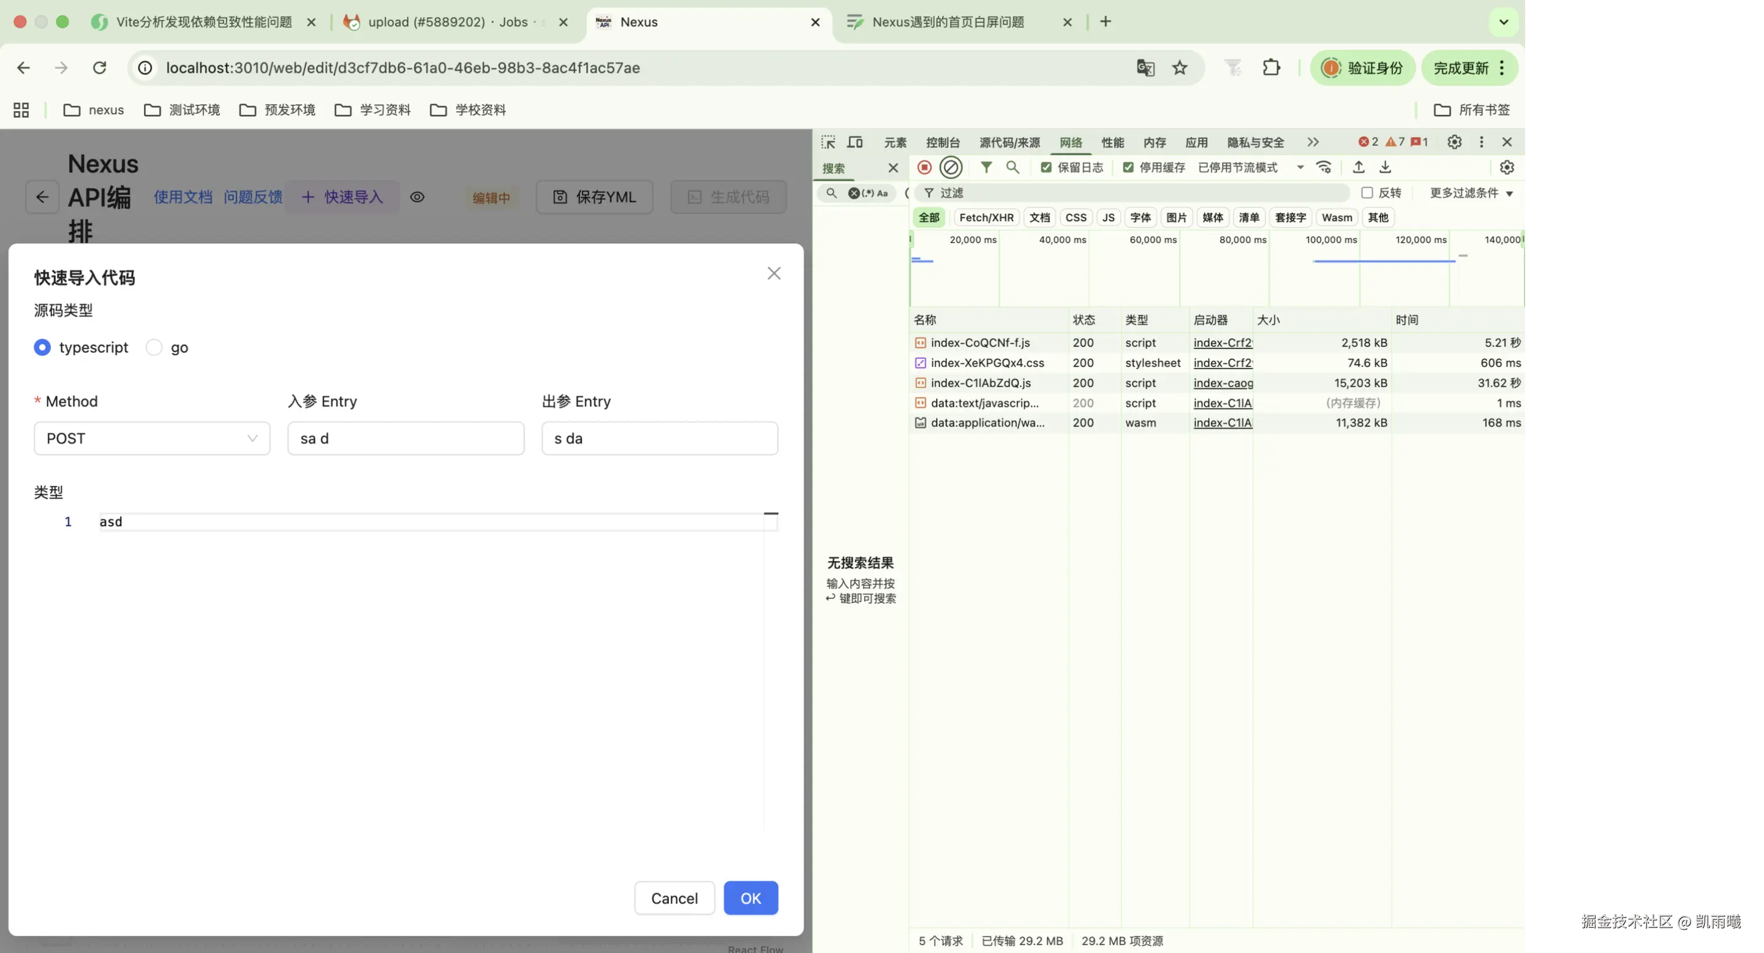Enable the 反转 checkbox
The height and width of the screenshot is (953, 1764).
click(1367, 193)
